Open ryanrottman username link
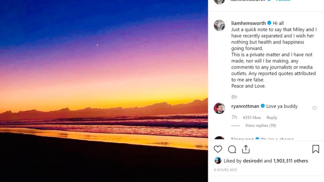 tap(245, 106)
